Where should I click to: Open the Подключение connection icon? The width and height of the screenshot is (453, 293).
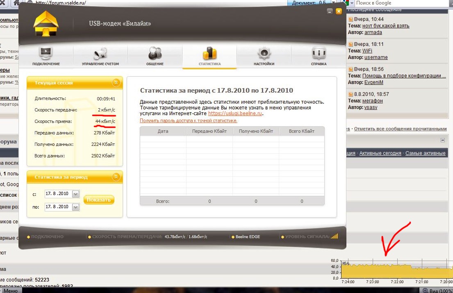pos(46,54)
